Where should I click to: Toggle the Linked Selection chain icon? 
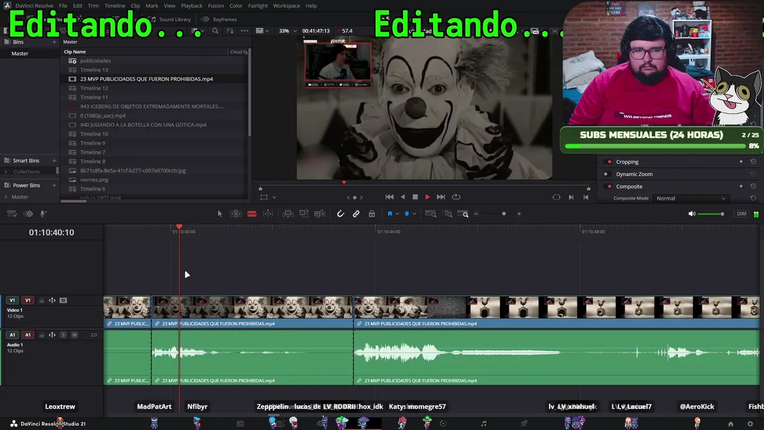[356, 214]
